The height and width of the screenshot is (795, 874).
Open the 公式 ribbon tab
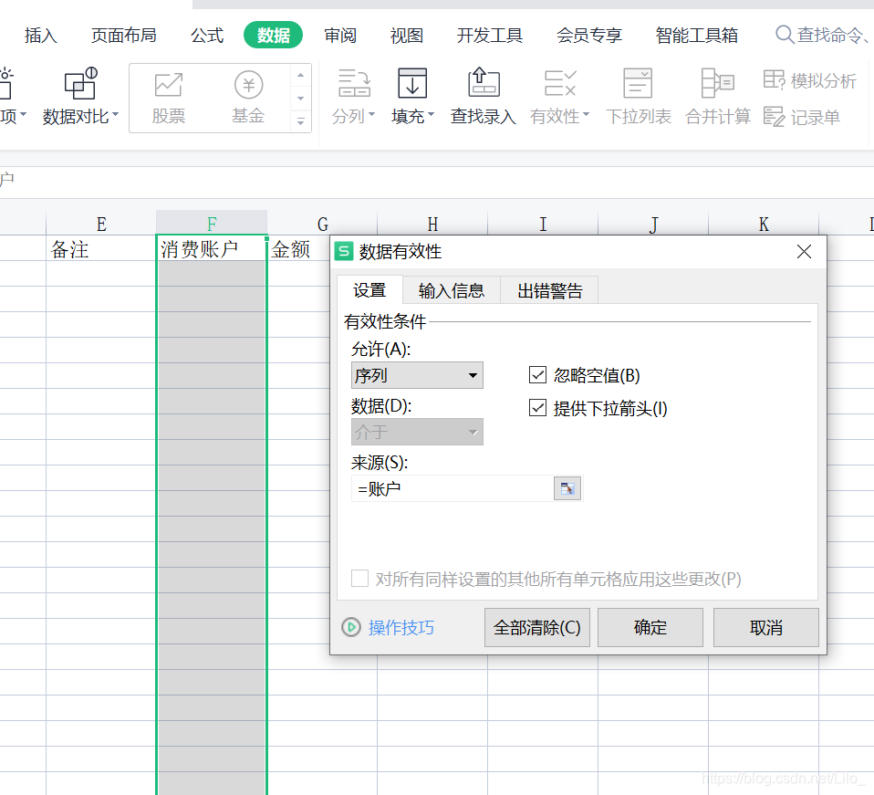pos(207,35)
